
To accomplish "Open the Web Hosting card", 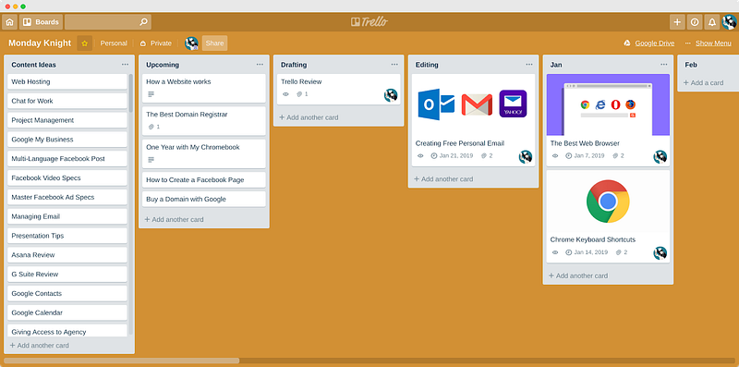I will [67, 81].
